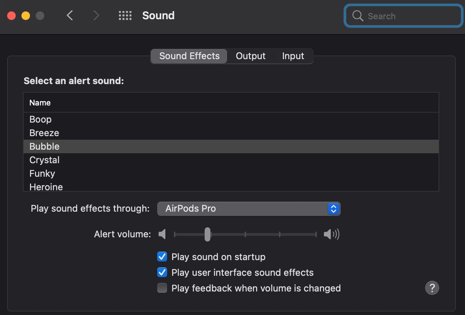Click the forward navigation arrow
Image resolution: width=465 pixels, height=315 pixels.
[x=96, y=16]
